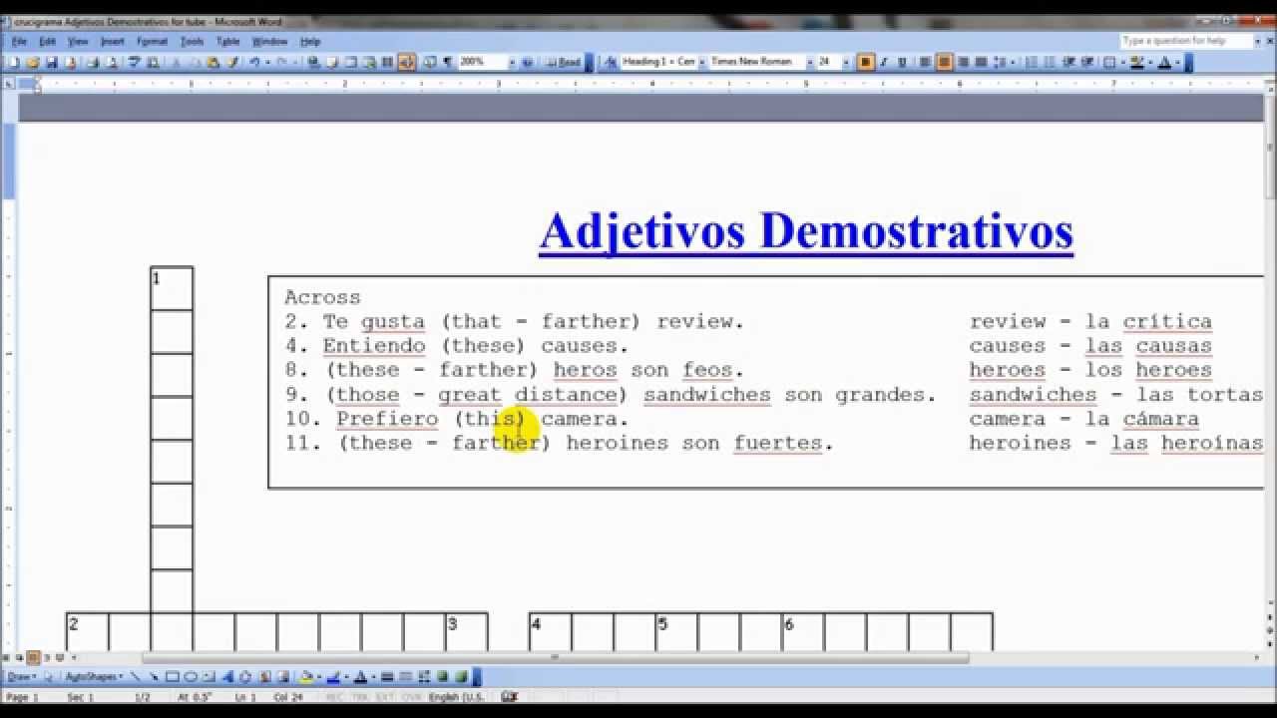Click the spelling status book icon
Viewport: 1277px width, 718px height.
[510, 697]
